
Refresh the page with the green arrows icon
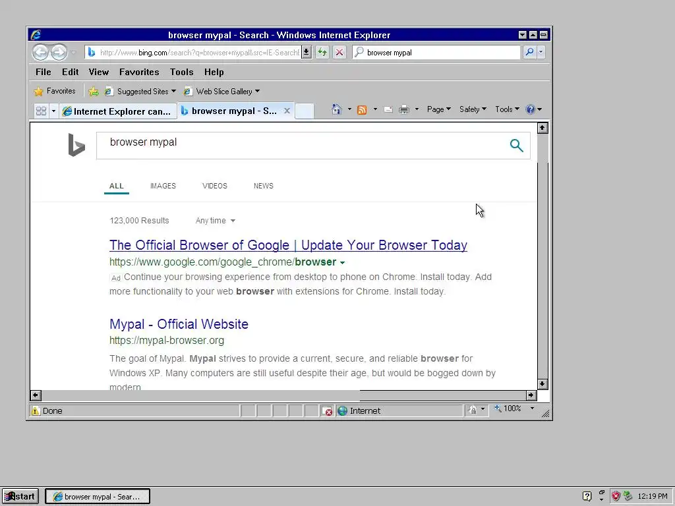(x=322, y=53)
